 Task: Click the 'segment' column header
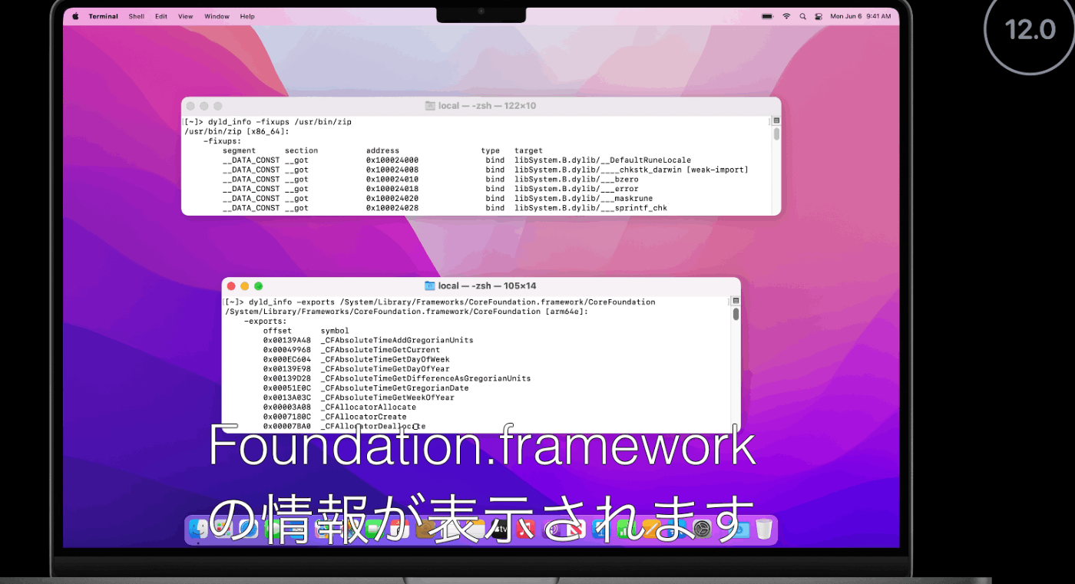(239, 151)
